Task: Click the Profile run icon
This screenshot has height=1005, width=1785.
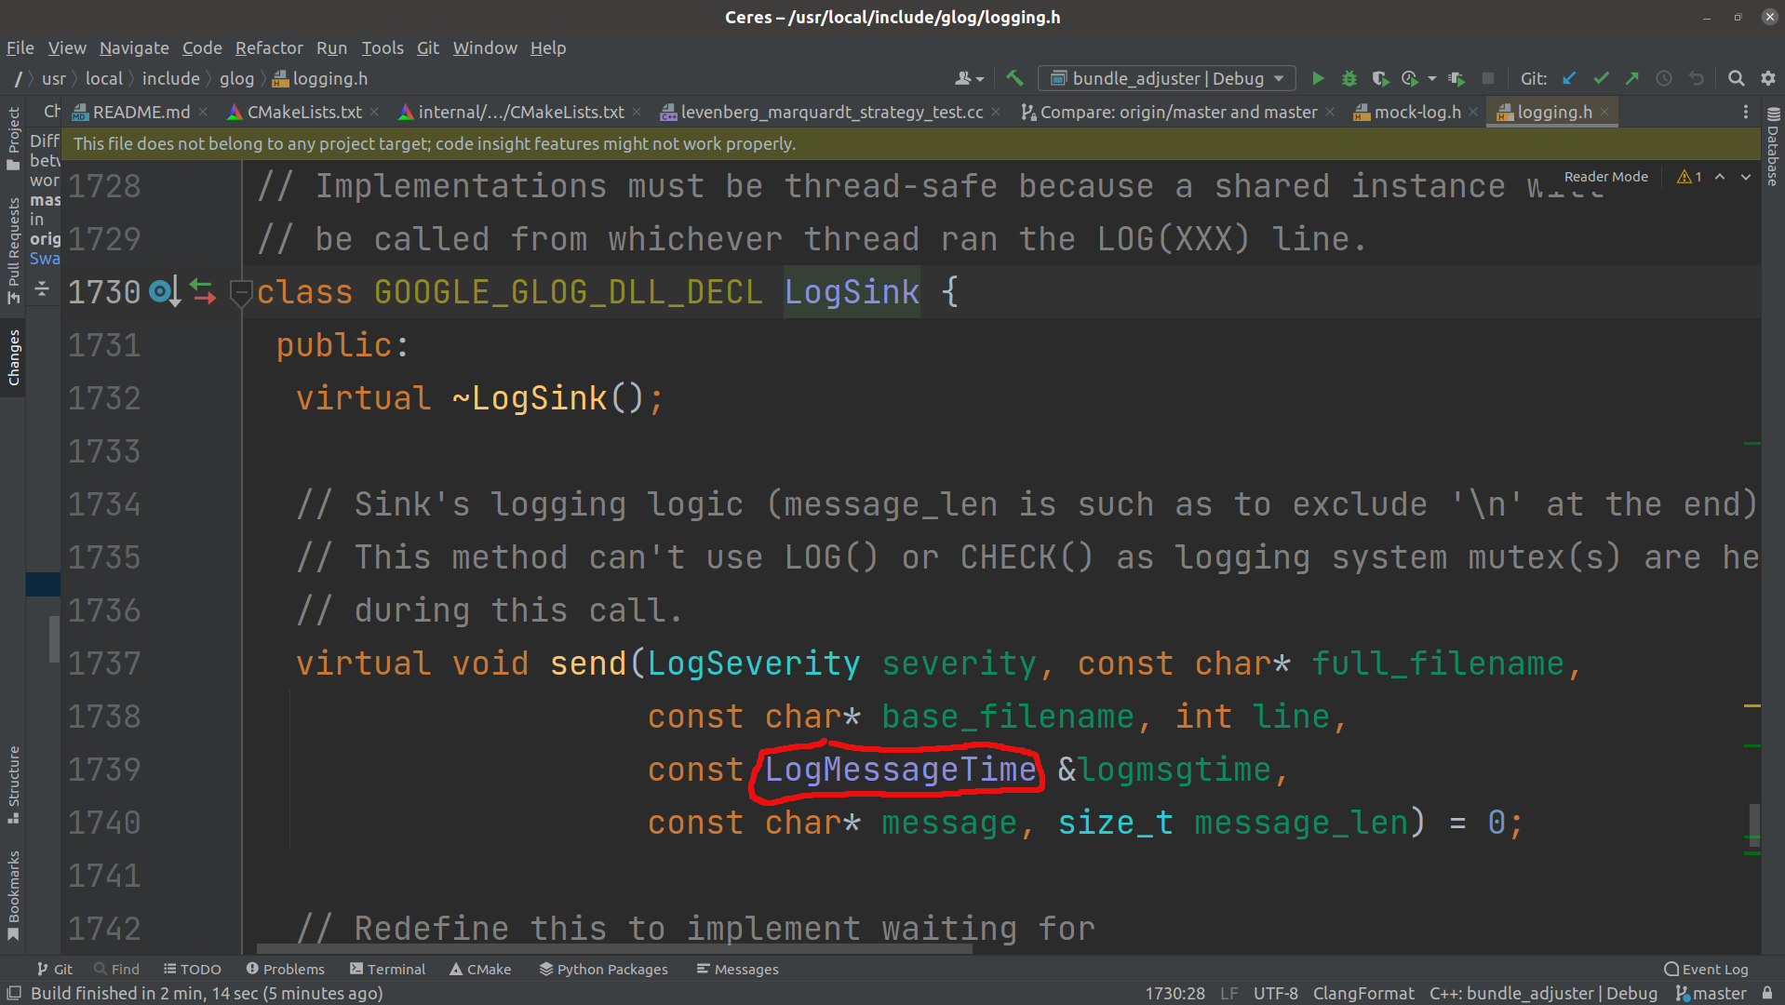Action: click(x=1410, y=78)
